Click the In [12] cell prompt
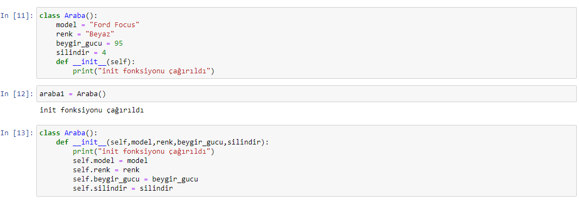The image size is (579, 201). pyautogui.click(x=17, y=94)
